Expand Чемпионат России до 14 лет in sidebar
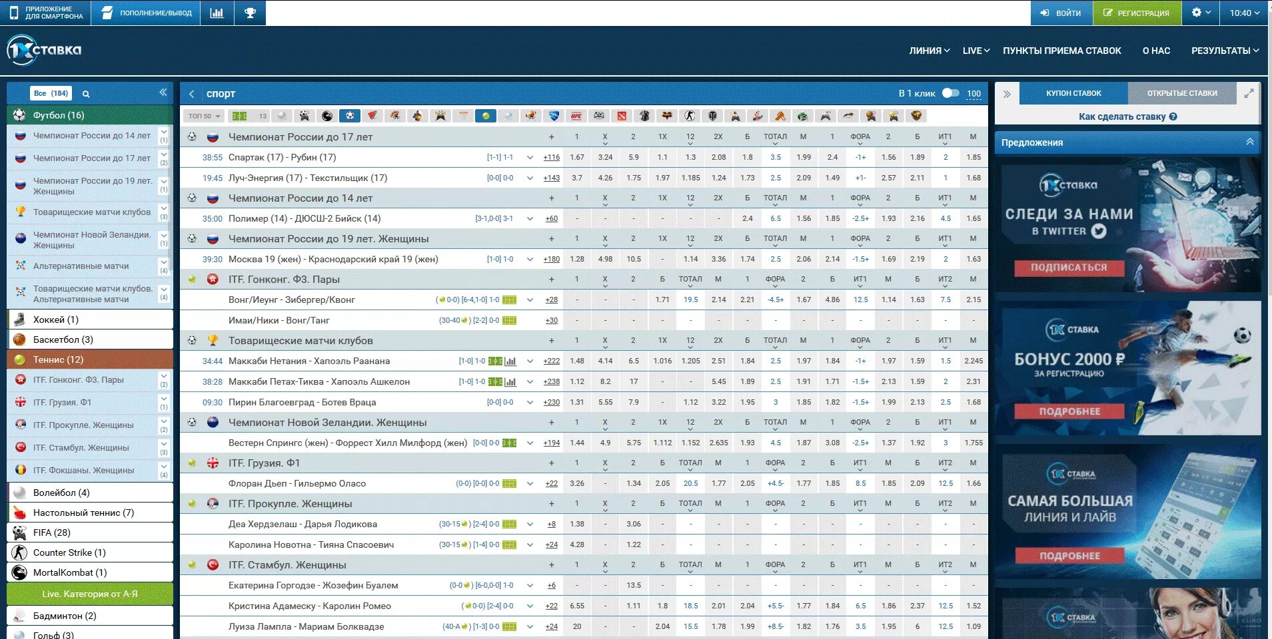Image resolution: width=1272 pixels, height=639 pixels. click(163, 136)
